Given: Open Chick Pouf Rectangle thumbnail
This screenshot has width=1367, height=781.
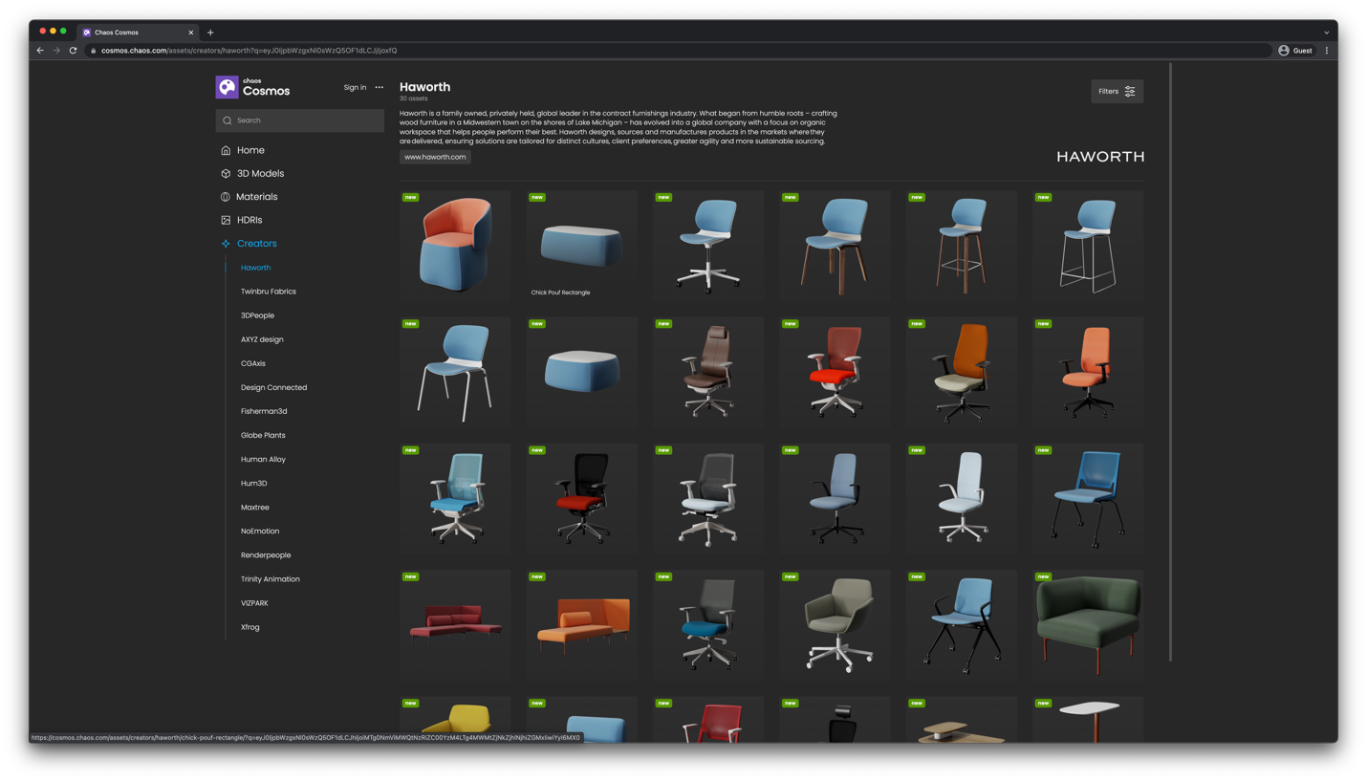Looking at the screenshot, I should [x=581, y=246].
